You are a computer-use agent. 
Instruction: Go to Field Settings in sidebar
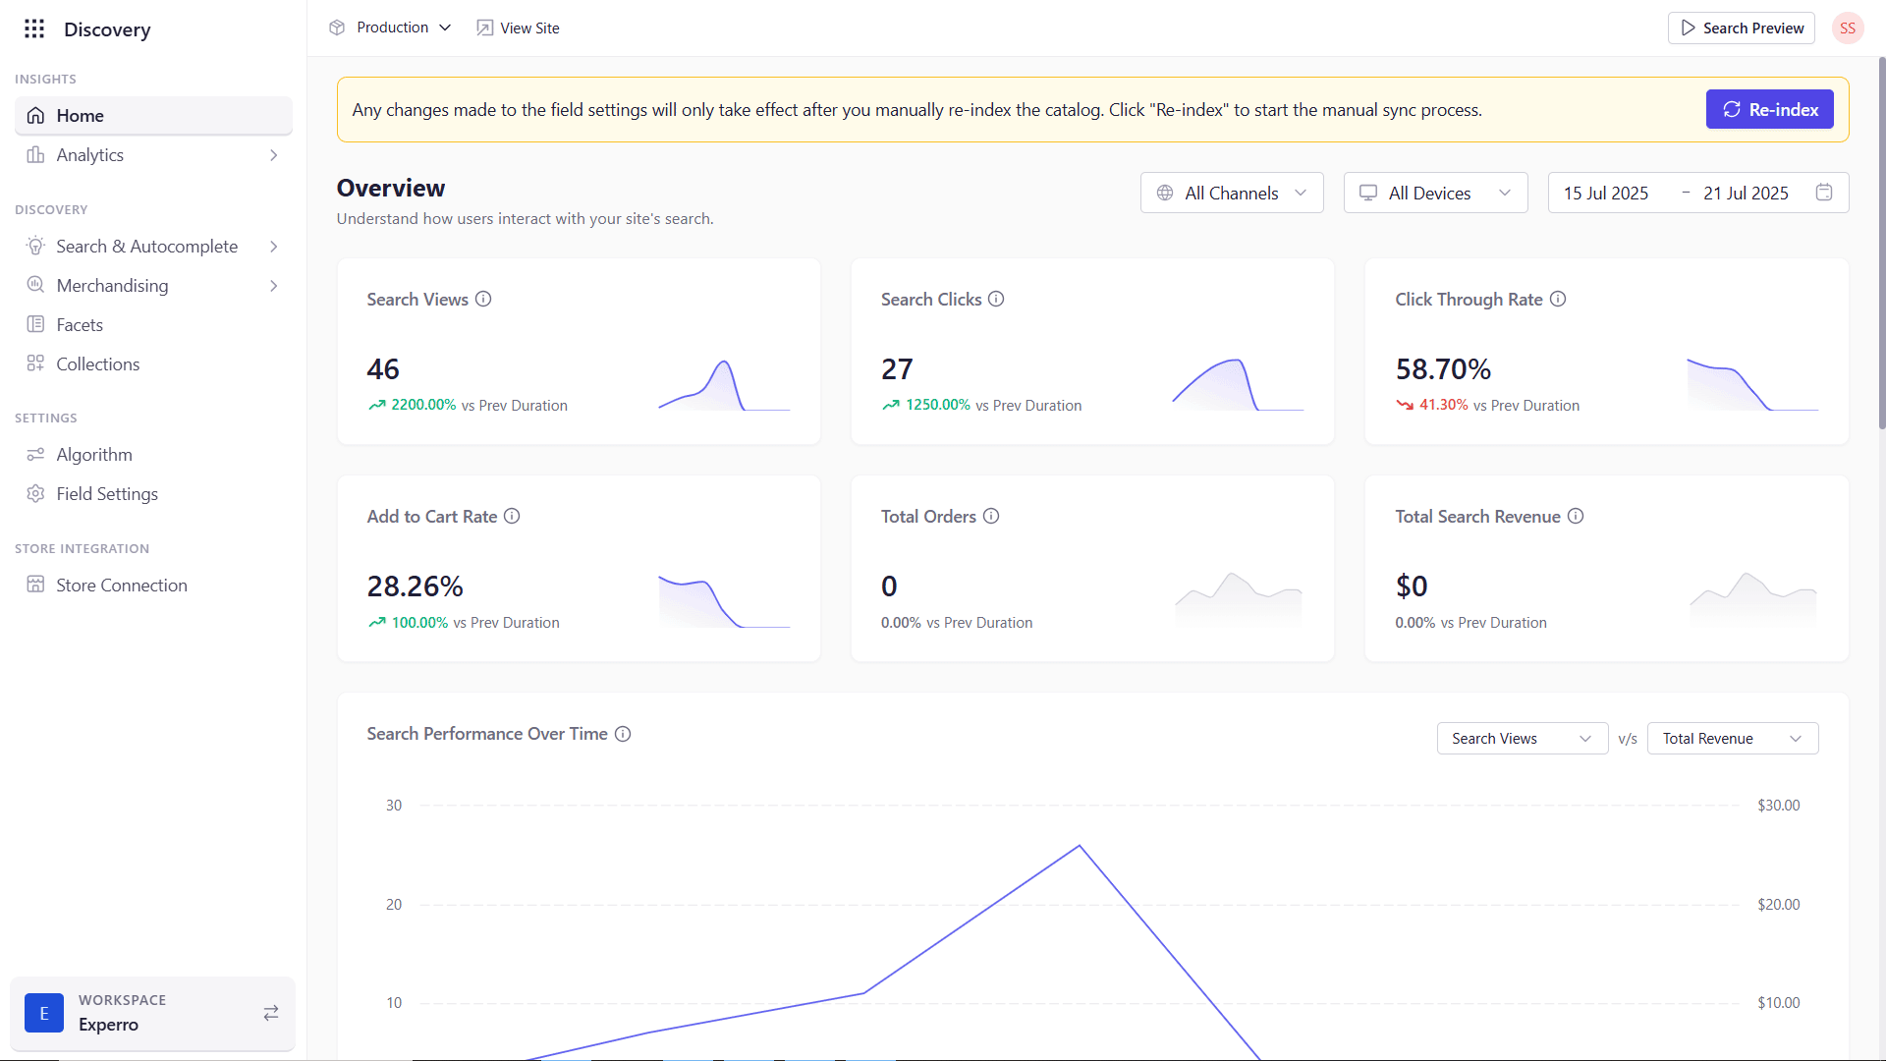point(107,494)
